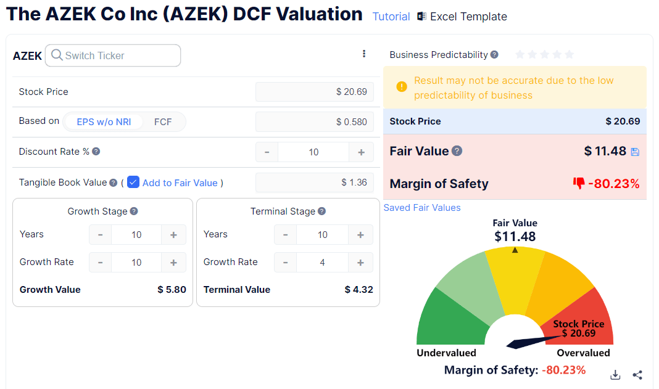Download the Margin of Safety gauge chart
This screenshot has height=389, width=659.
[615, 375]
